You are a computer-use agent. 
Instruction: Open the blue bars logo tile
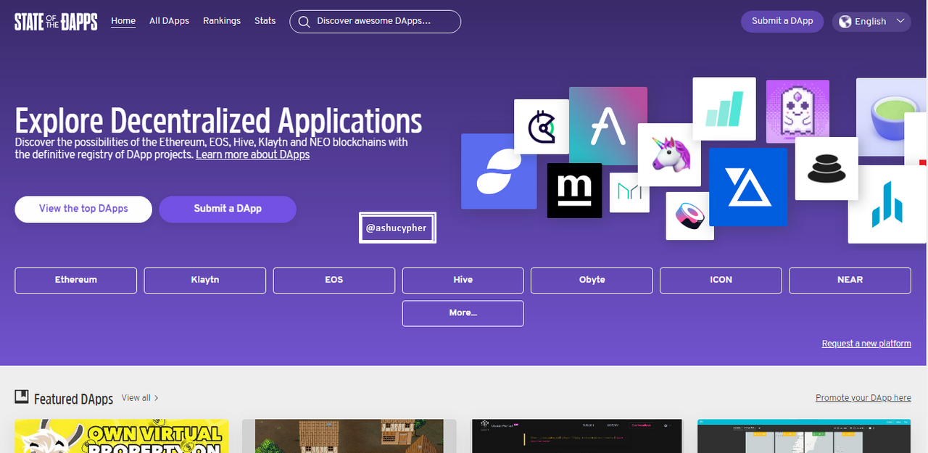click(x=887, y=204)
